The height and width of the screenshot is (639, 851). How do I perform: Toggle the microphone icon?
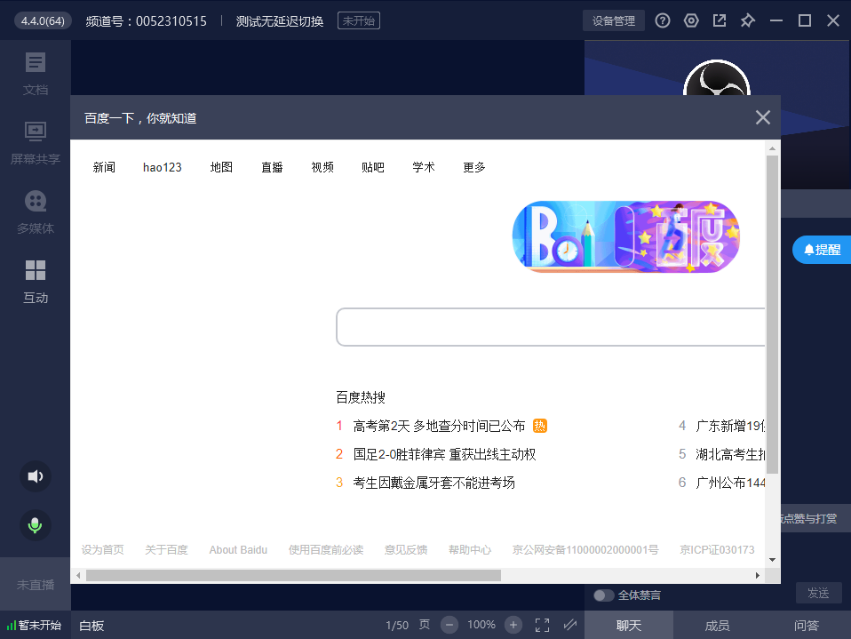36,525
